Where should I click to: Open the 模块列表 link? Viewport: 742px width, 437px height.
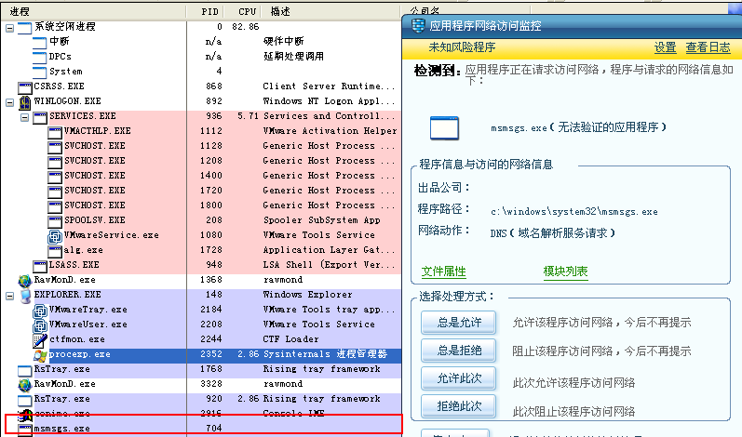[x=565, y=271]
